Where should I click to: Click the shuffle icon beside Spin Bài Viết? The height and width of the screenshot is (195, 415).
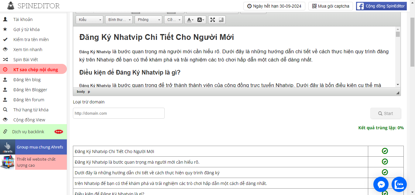(x=5, y=60)
